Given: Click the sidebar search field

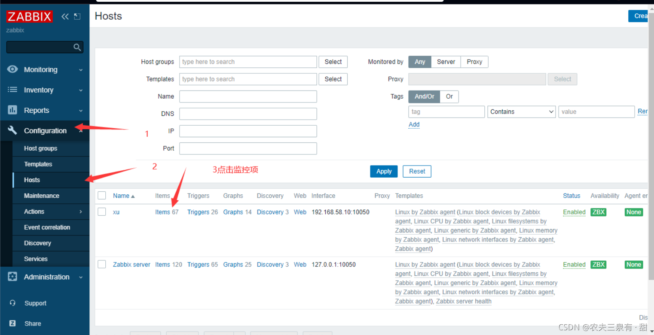Looking at the screenshot, I should coord(40,47).
